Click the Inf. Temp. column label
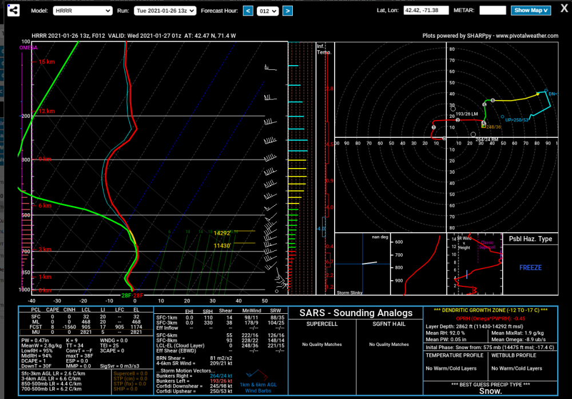 click(324, 49)
